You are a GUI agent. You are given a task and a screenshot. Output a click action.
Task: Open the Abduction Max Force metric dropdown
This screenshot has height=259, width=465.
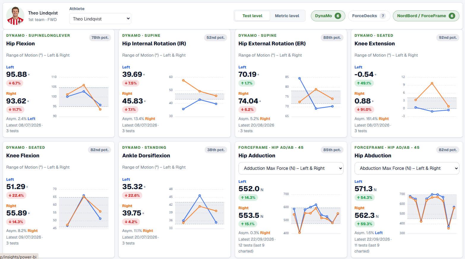pyautogui.click(x=407, y=168)
